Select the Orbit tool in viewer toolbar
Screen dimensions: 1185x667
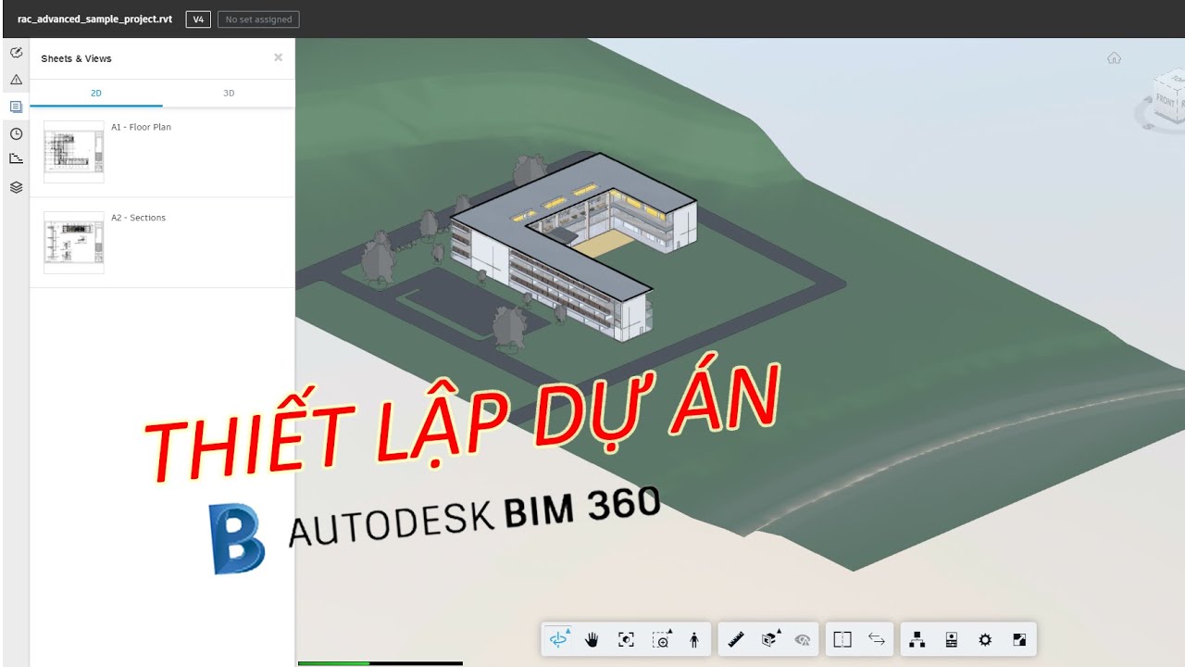[x=559, y=639]
